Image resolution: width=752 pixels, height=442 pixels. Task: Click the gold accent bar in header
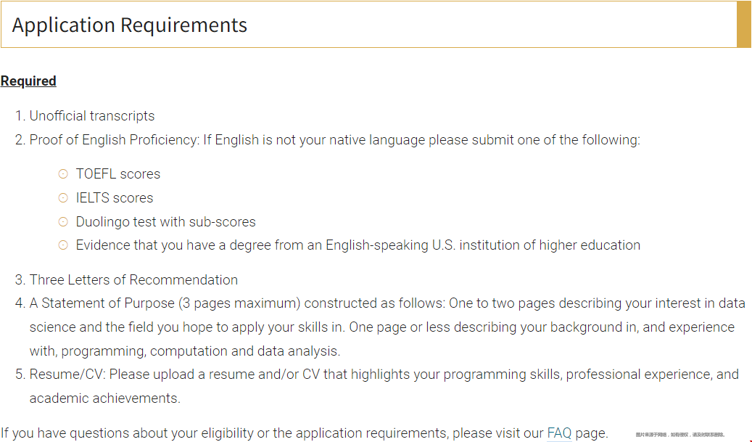click(744, 24)
